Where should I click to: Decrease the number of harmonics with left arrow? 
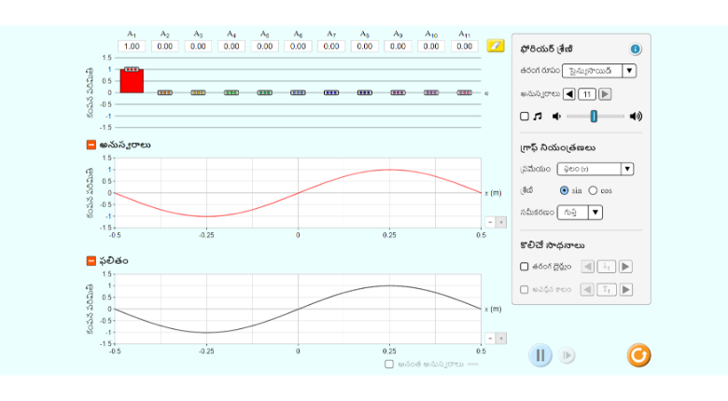click(569, 94)
